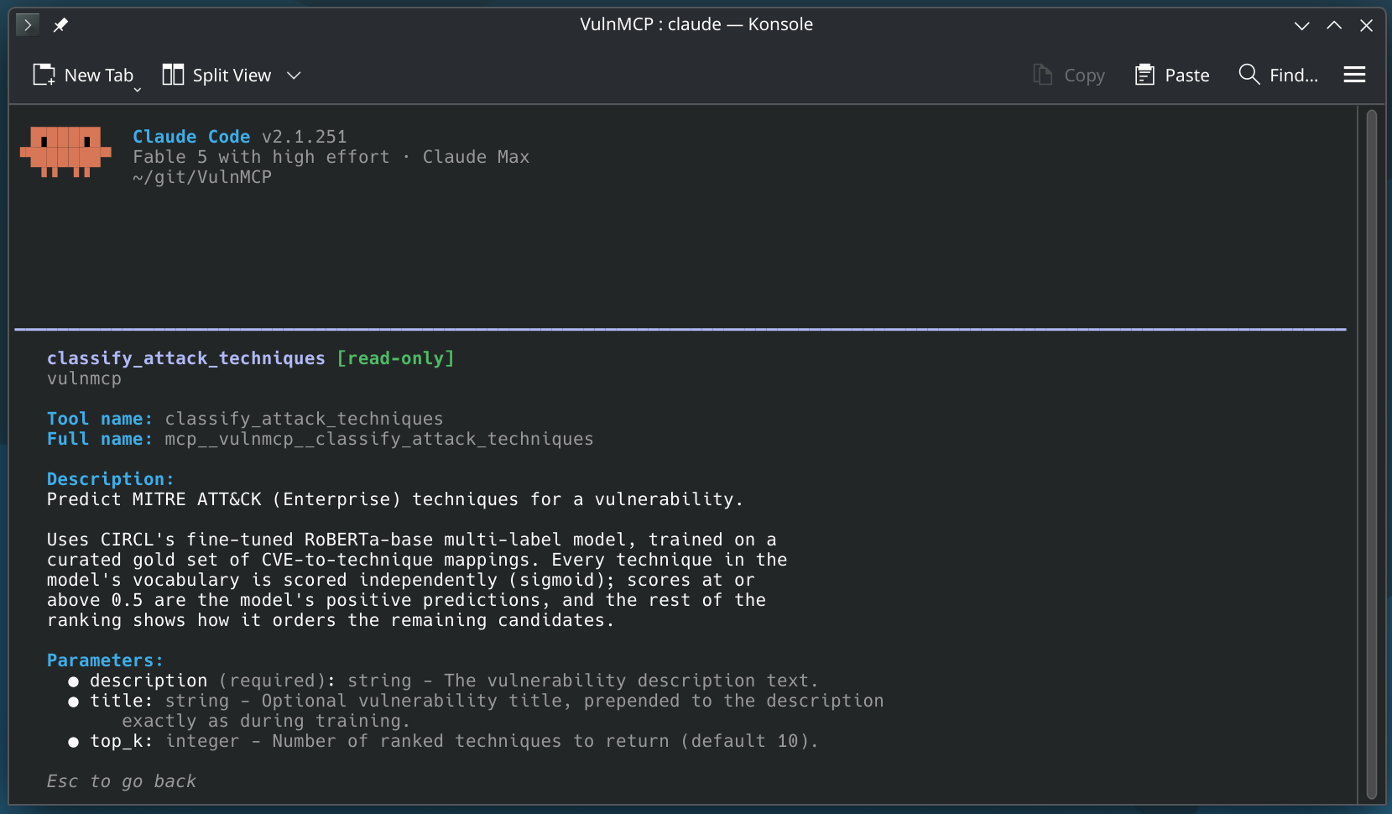Click the 'Full name:' label
The width and height of the screenshot is (1392, 814).
click(x=100, y=439)
